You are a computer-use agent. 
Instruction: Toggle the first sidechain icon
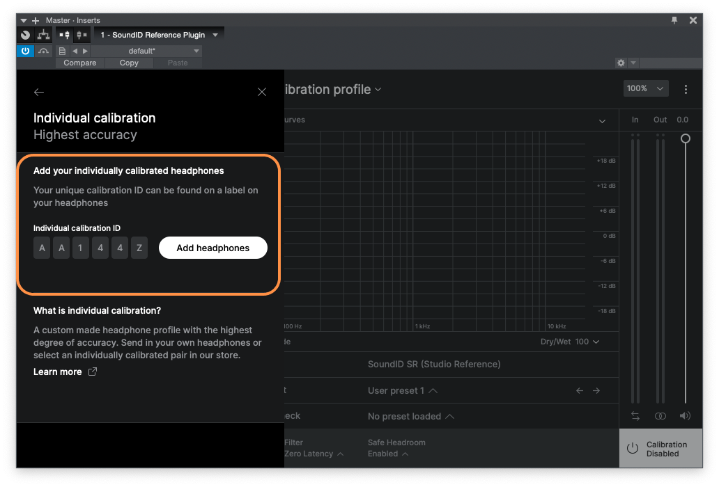point(65,35)
